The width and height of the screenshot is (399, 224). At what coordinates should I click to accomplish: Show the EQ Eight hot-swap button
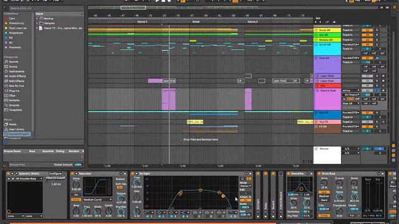(246, 174)
